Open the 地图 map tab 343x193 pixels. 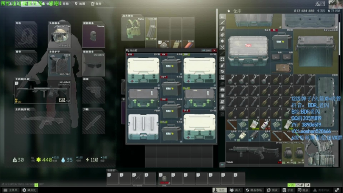(x=80, y=3)
